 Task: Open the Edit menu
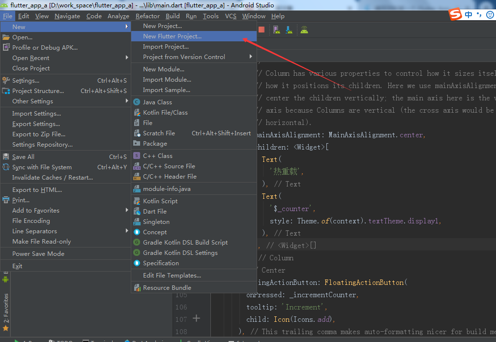[x=24, y=16]
